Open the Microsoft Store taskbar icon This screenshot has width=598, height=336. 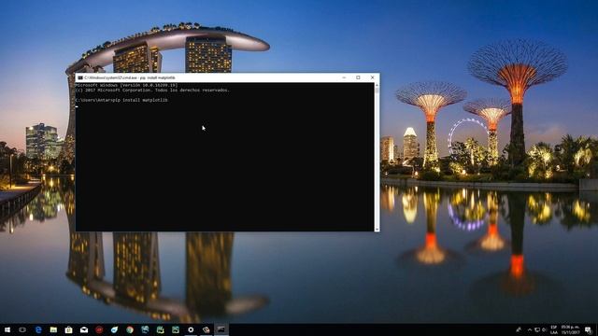tap(68, 329)
